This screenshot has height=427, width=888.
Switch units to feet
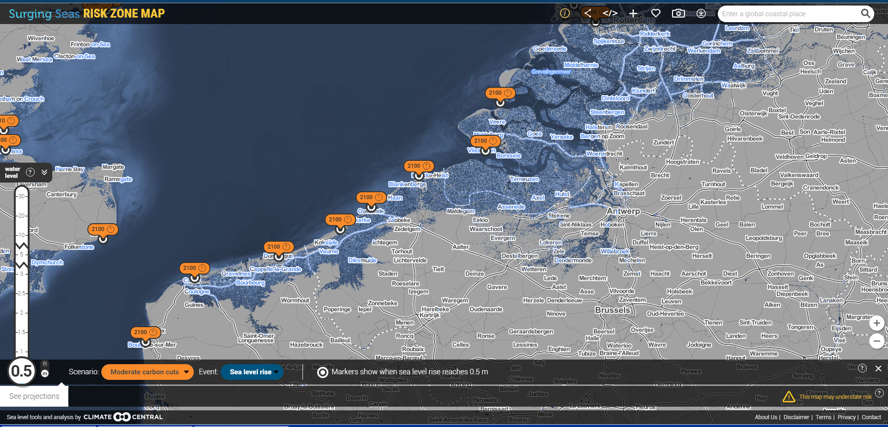tap(45, 364)
